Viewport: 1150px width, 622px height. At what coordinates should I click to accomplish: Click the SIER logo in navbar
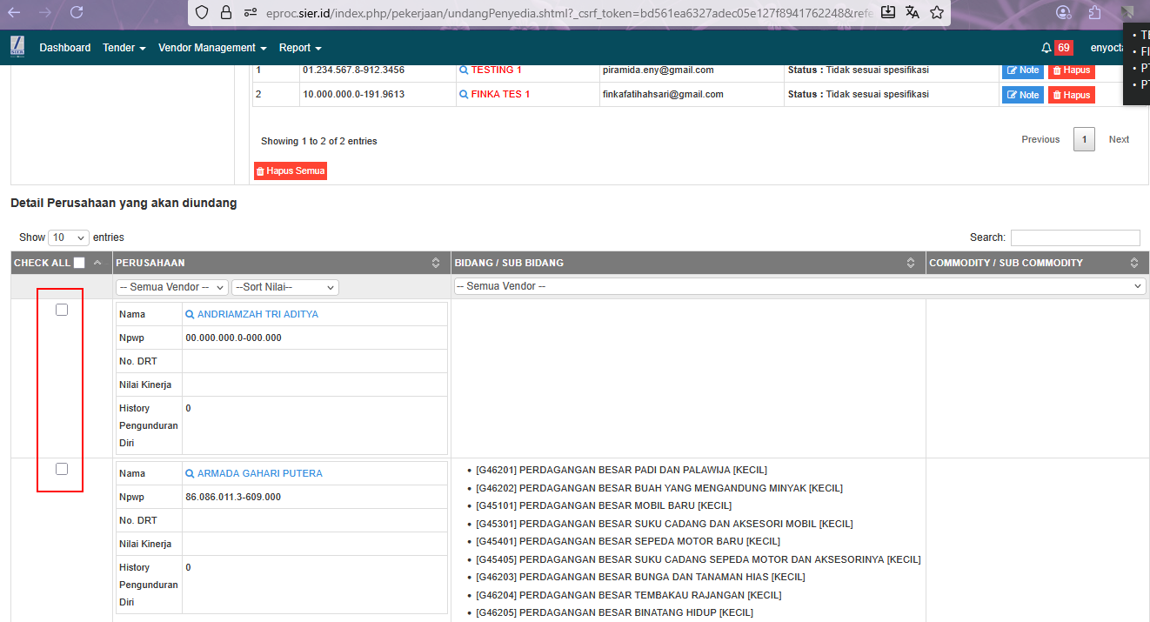pos(17,47)
